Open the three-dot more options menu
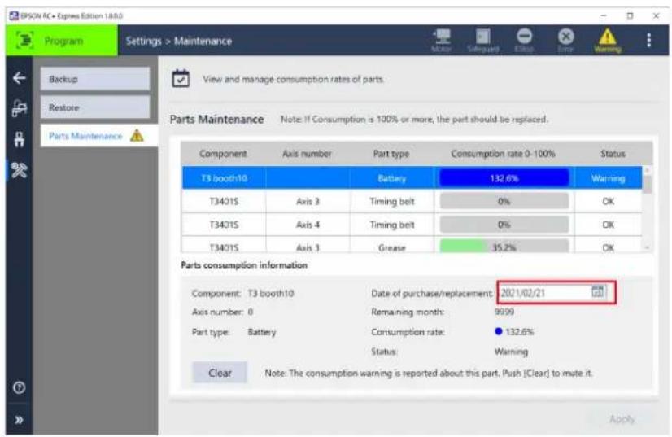Viewport: 672px width, 437px height. [649, 41]
